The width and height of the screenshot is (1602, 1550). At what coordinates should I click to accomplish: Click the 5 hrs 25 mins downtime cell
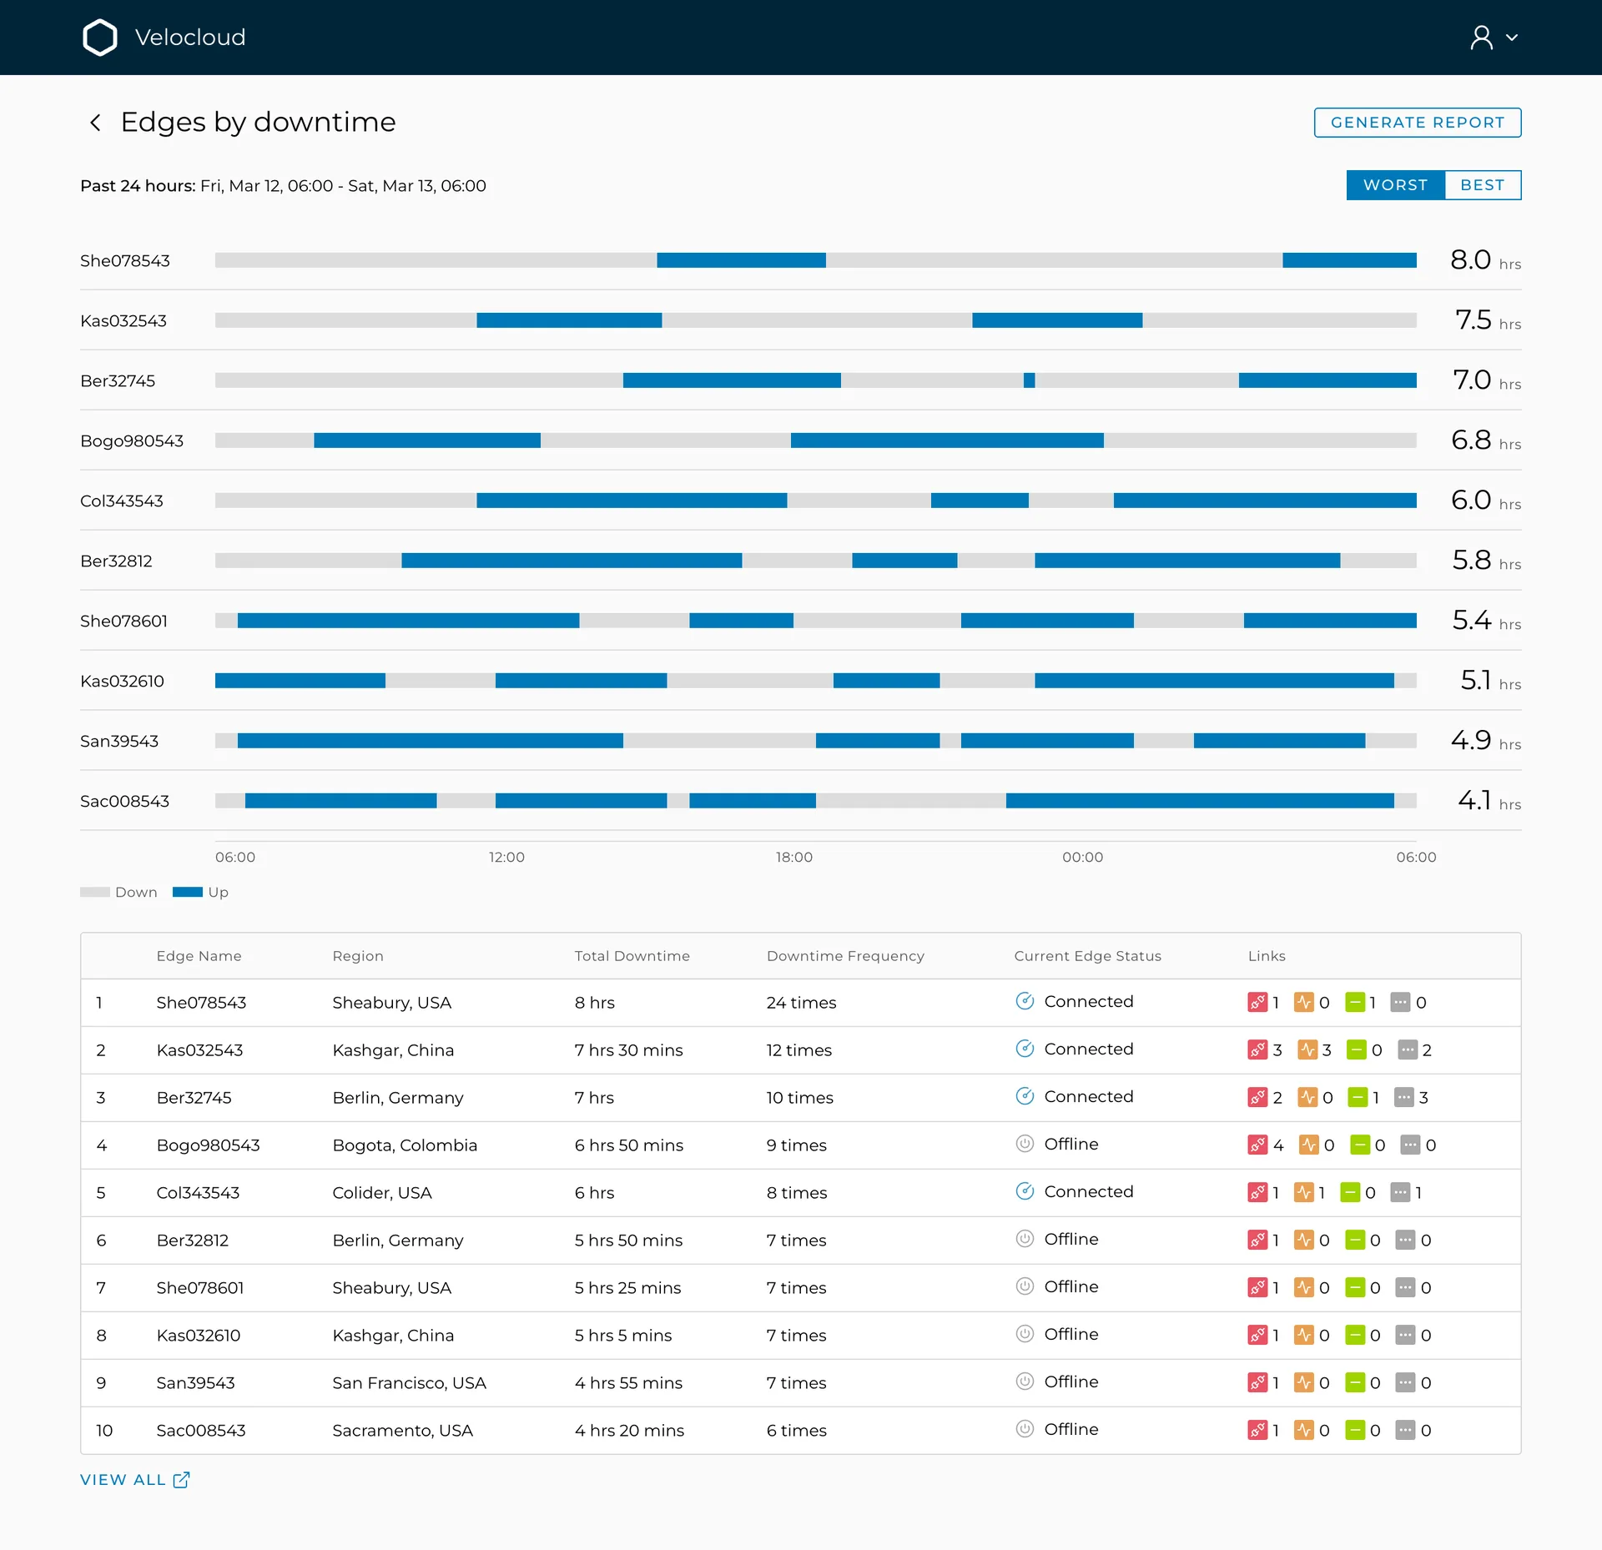coord(627,1288)
